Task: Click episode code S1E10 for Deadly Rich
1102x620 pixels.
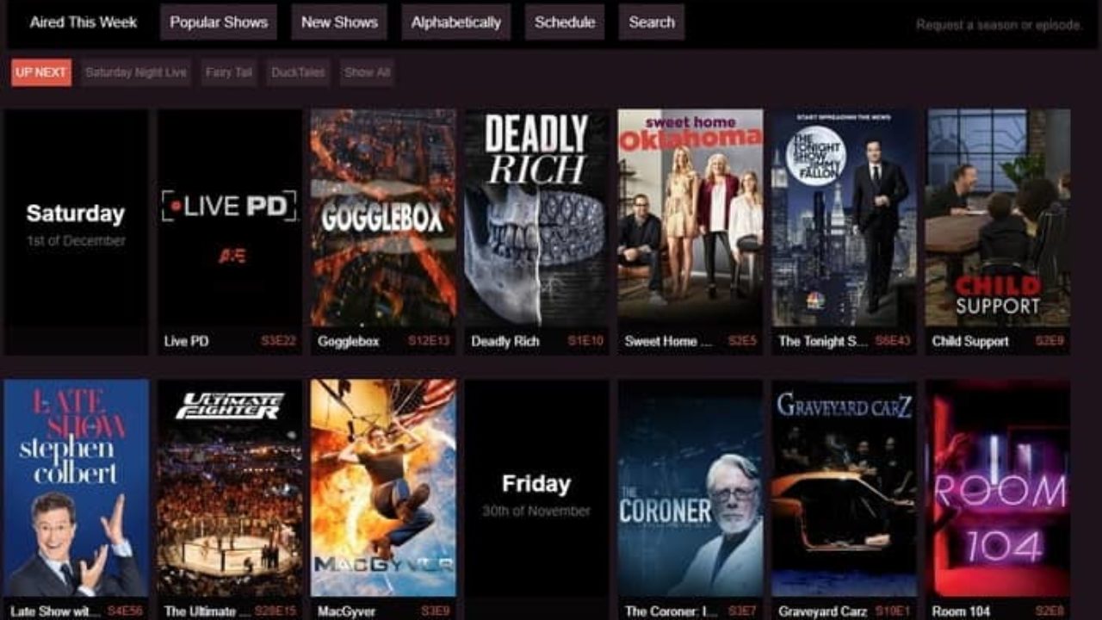Action: click(x=585, y=341)
